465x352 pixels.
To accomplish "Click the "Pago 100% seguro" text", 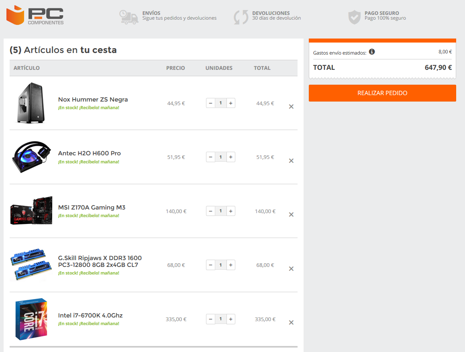I will (385, 18).
